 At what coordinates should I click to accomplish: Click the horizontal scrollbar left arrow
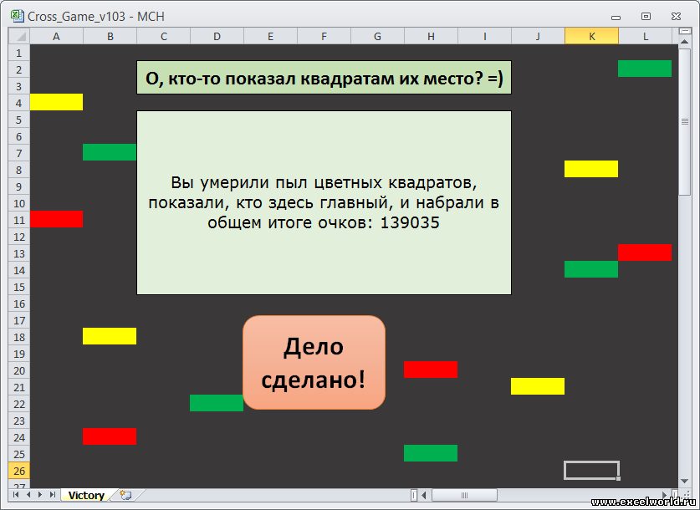424,495
